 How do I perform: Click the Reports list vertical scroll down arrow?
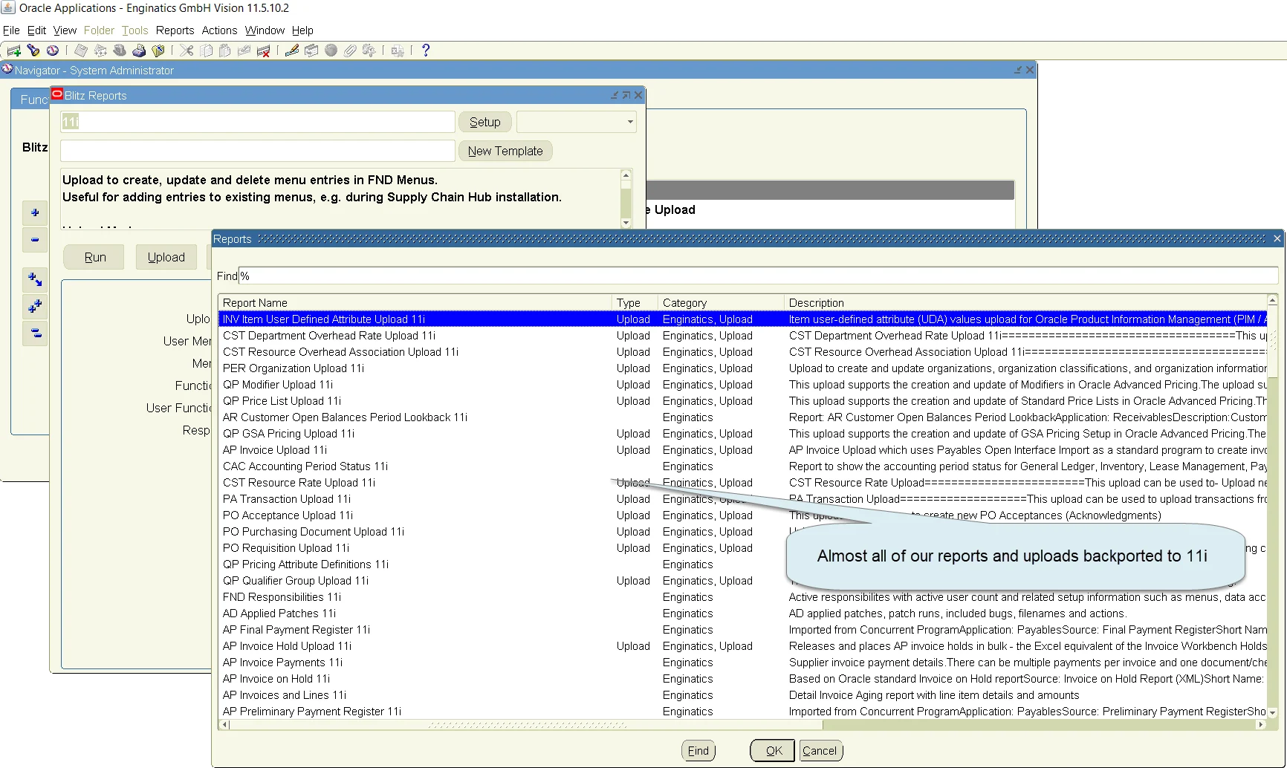[1273, 713]
